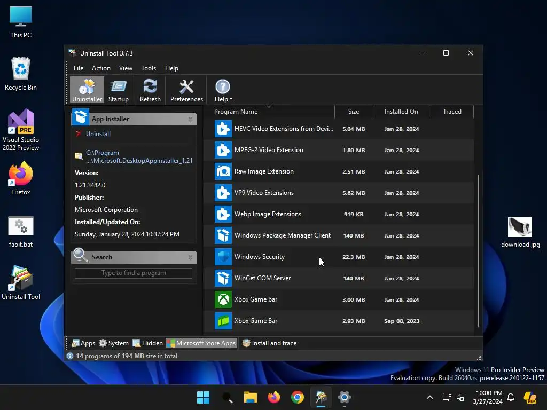Collapse the Search panel
Viewport: 547px width, 410px height.
(x=190, y=258)
